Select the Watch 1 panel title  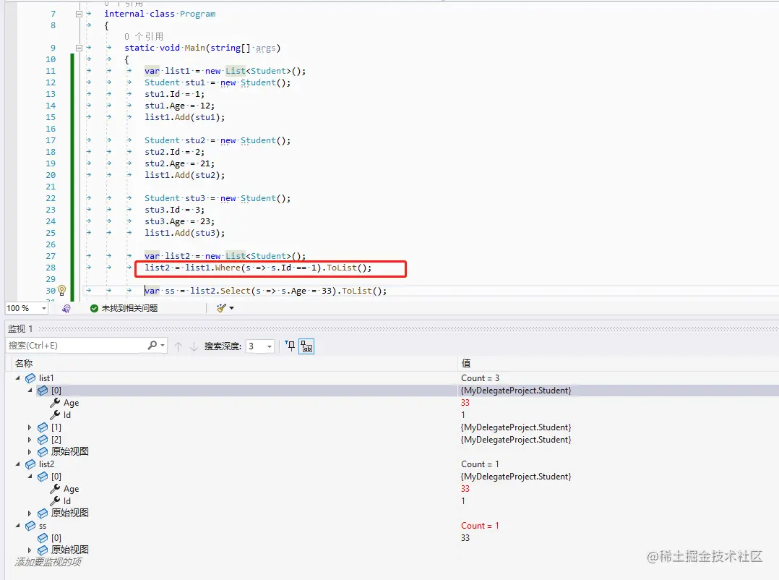[20, 328]
